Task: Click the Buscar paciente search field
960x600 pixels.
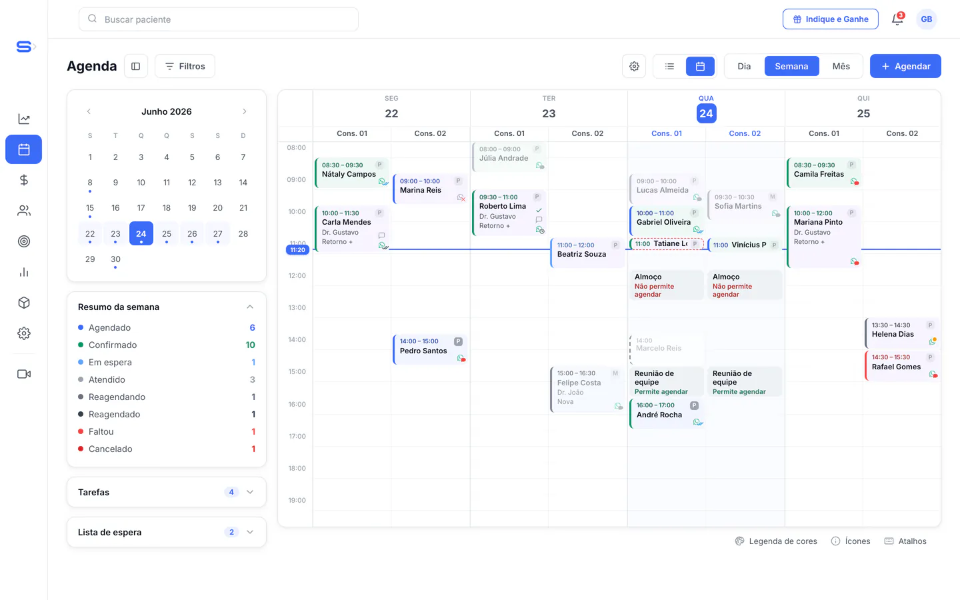Action: 219,19
